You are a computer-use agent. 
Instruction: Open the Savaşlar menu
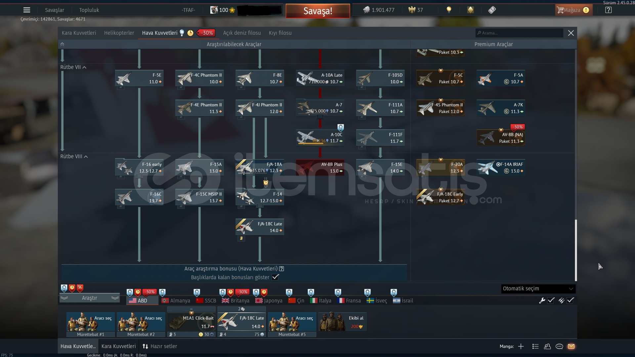tap(55, 10)
